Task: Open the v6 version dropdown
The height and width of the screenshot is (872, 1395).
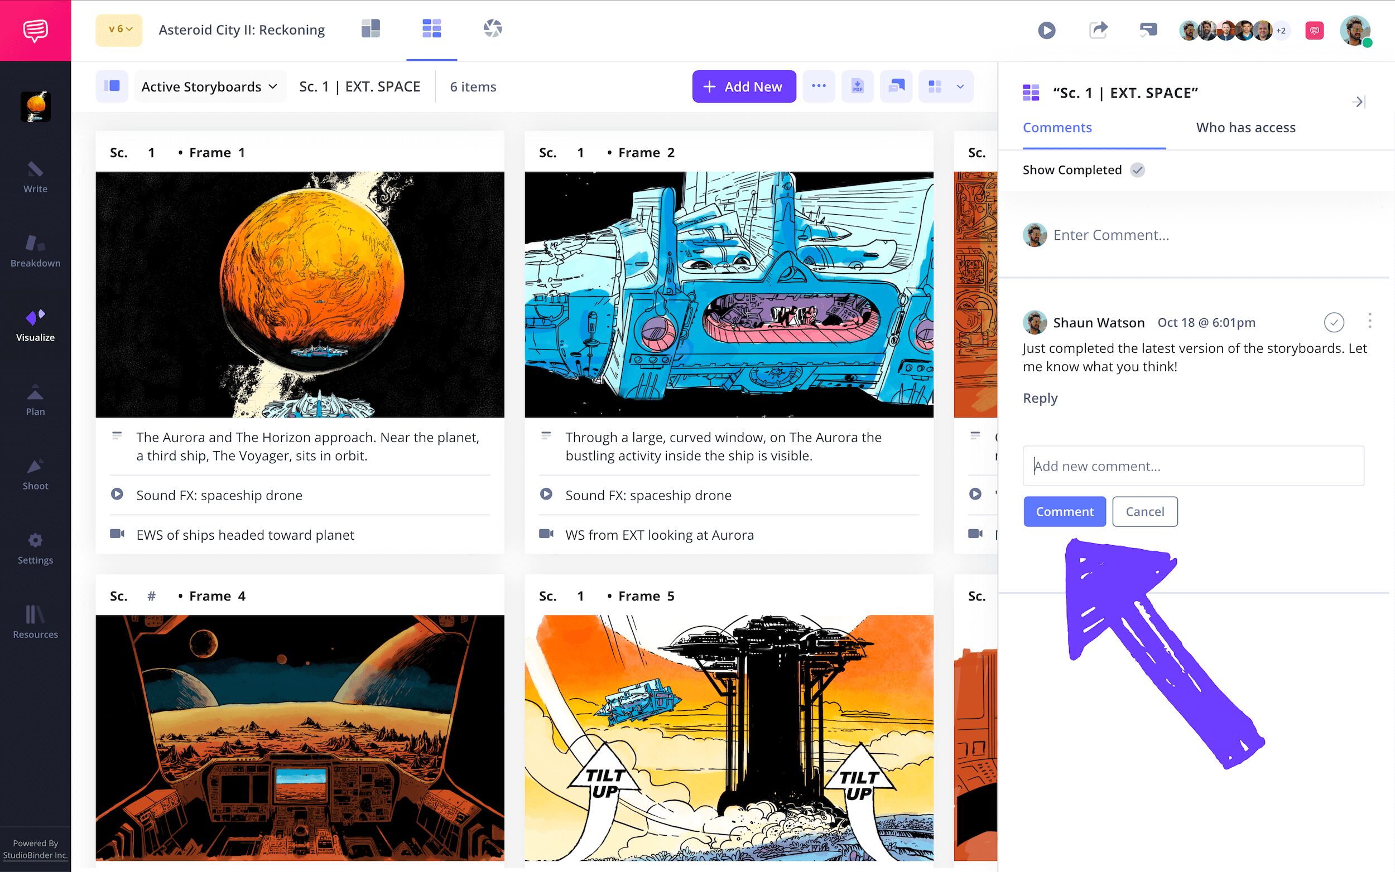Action: [x=119, y=30]
